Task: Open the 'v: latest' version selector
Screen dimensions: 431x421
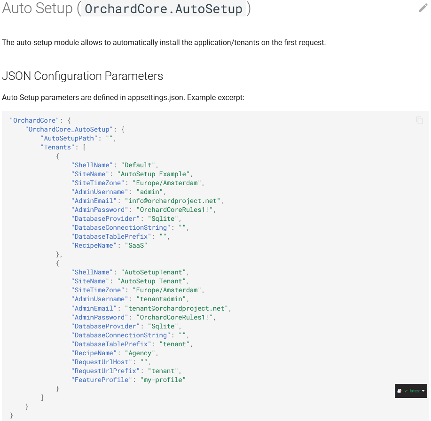Action: click(x=411, y=391)
